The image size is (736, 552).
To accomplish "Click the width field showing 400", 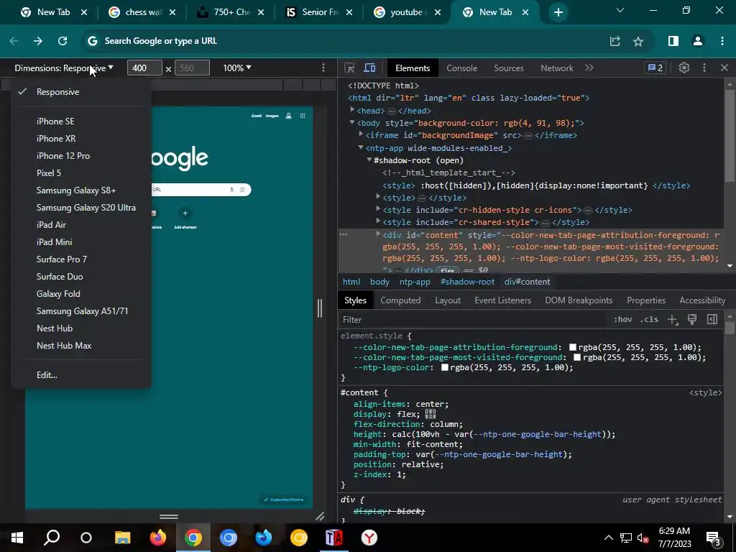I will coord(144,68).
